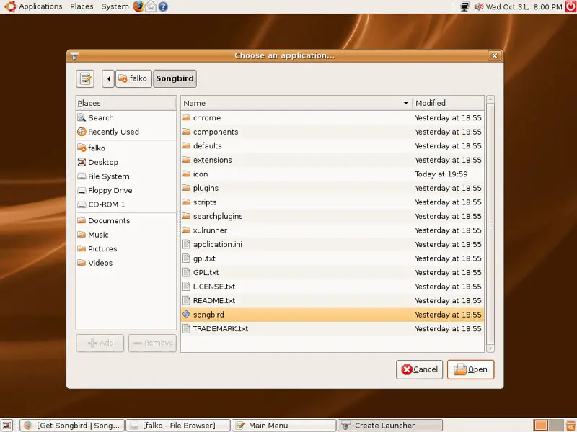This screenshot has height=432, width=577.
Task: Click the scrollbar down arrow
Action: [x=490, y=348]
